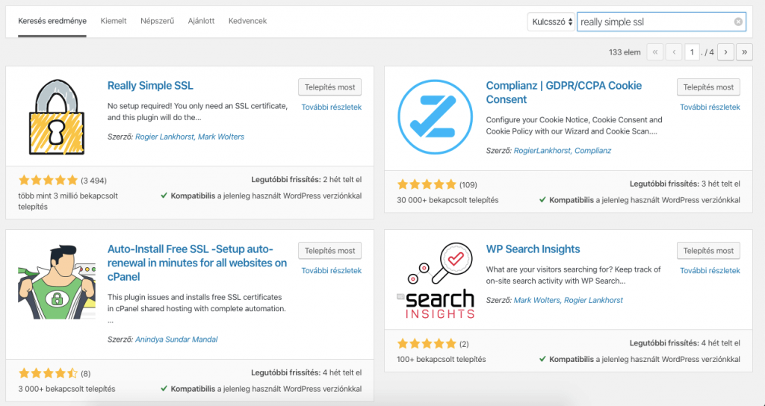Open the Auto-Install Free SSL title link

pyautogui.click(x=197, y=263)
